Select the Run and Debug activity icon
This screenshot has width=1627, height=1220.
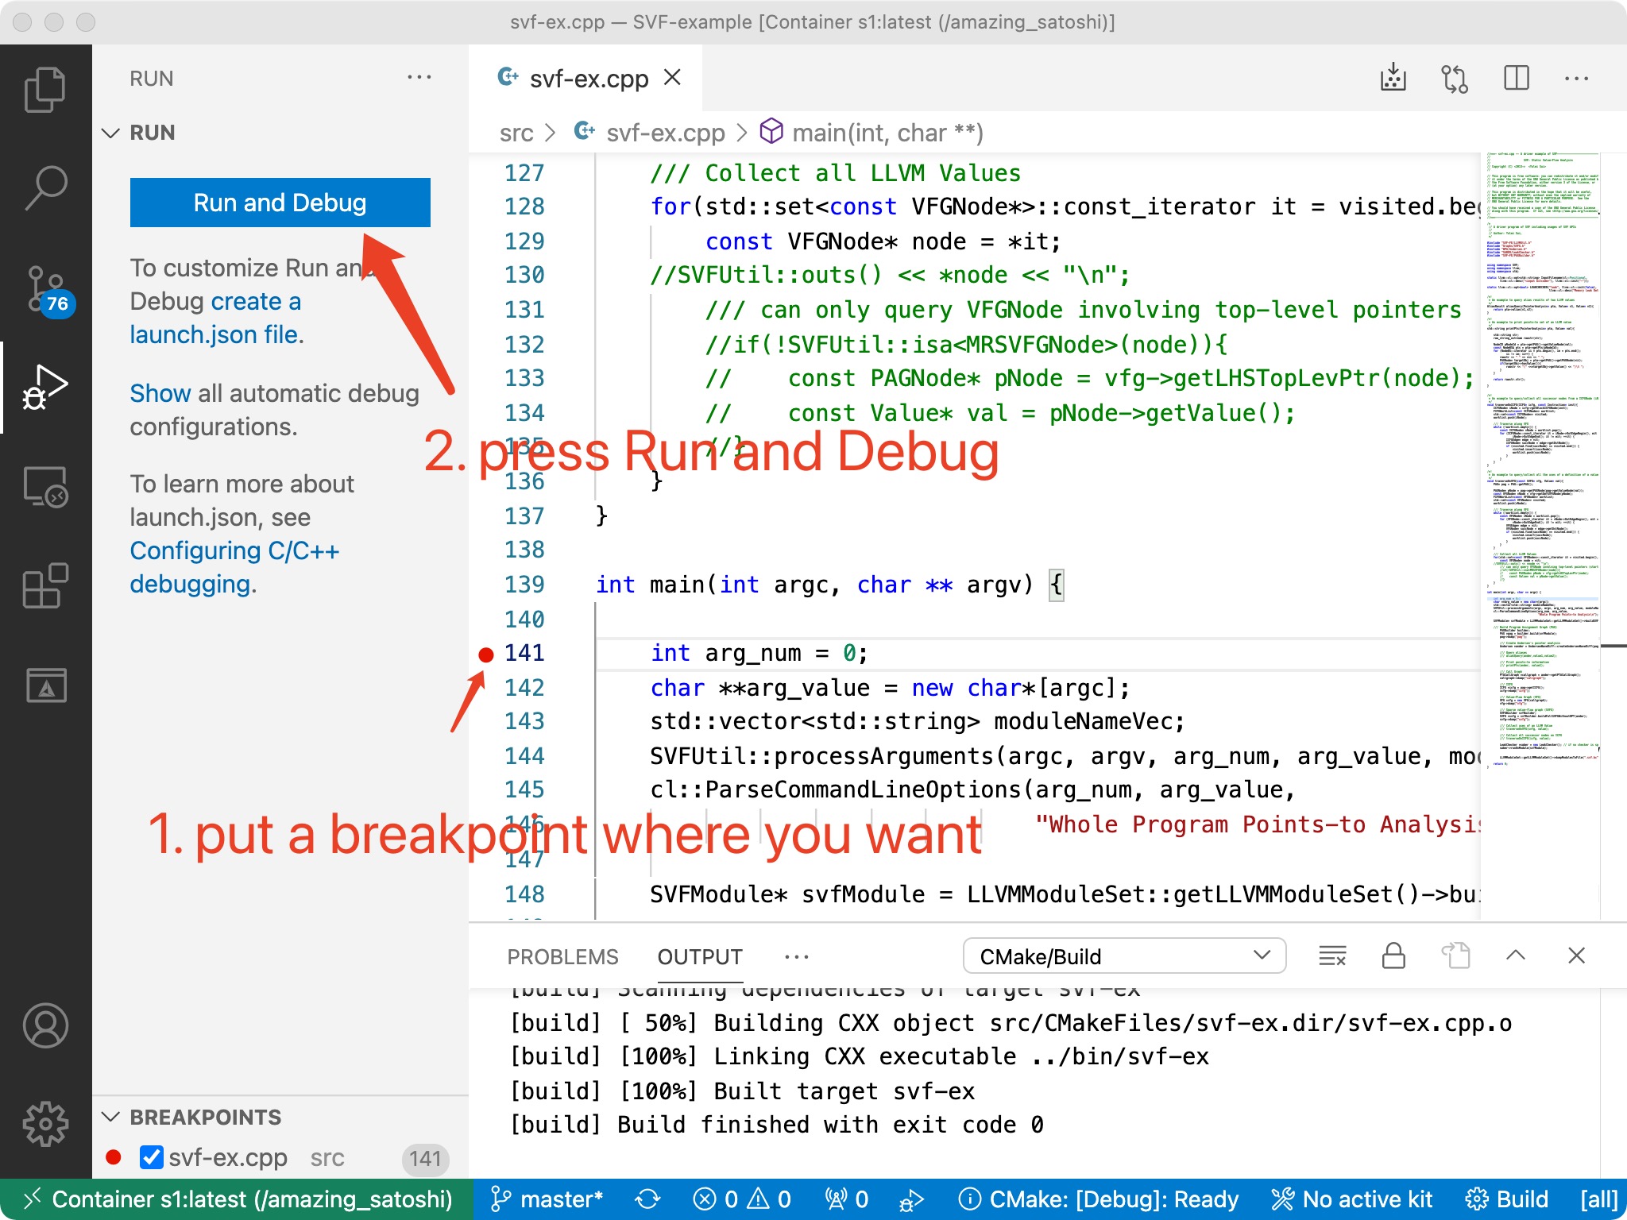pos(45,388)
